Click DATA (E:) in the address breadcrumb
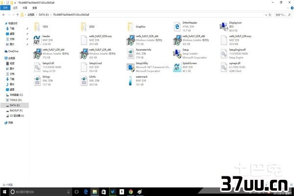 (44, 15)
